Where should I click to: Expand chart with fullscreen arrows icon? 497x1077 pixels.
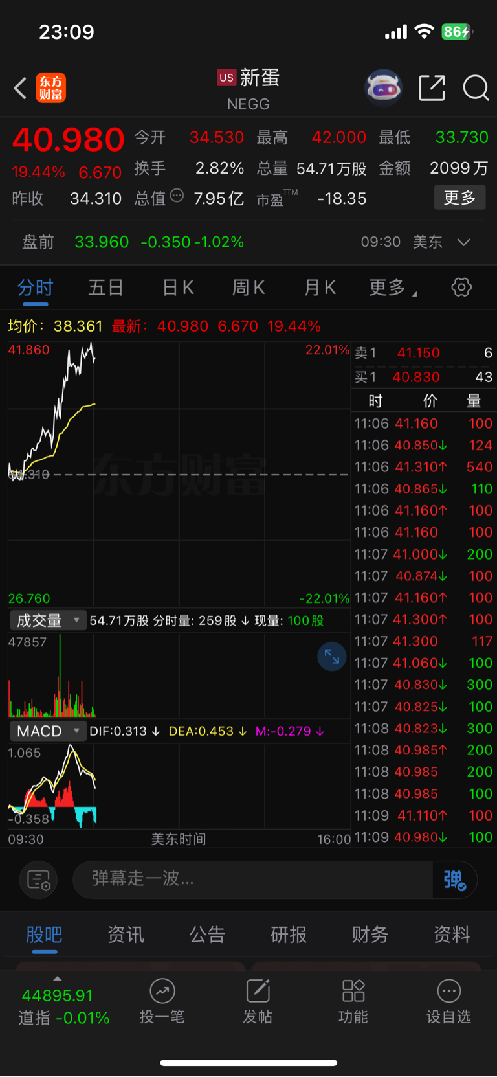point(332,657)
